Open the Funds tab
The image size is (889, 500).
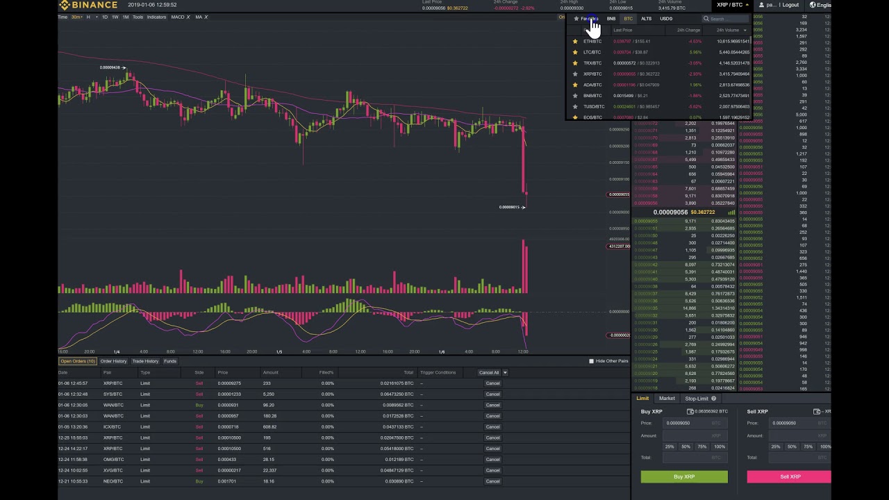(x=170, y=361)
